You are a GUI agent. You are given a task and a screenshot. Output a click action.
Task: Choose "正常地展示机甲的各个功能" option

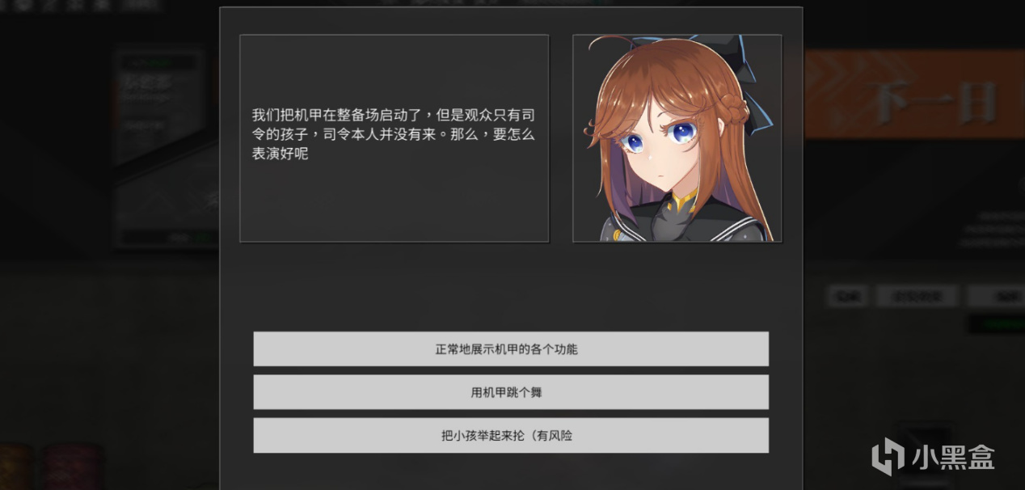click(x=511, y=349)
